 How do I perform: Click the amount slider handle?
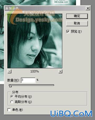10,86
